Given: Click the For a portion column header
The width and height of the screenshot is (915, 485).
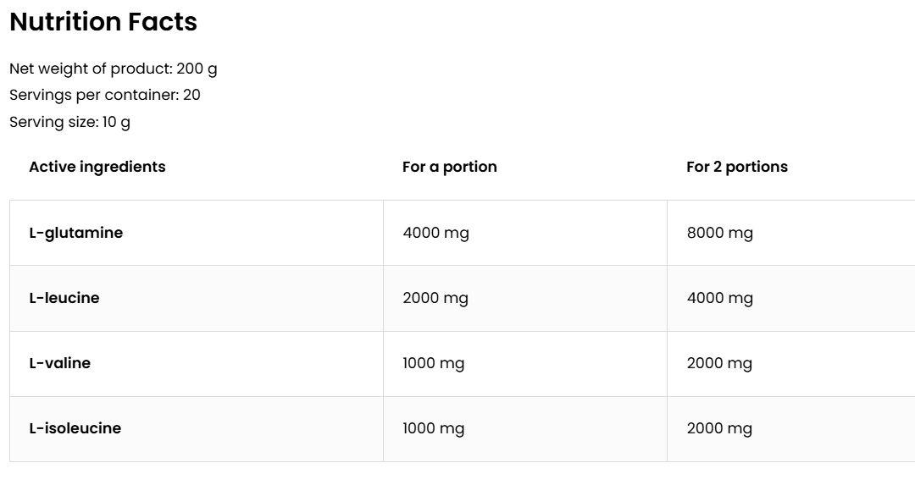Looking at the screenshot, I should (x=449, y=167).
